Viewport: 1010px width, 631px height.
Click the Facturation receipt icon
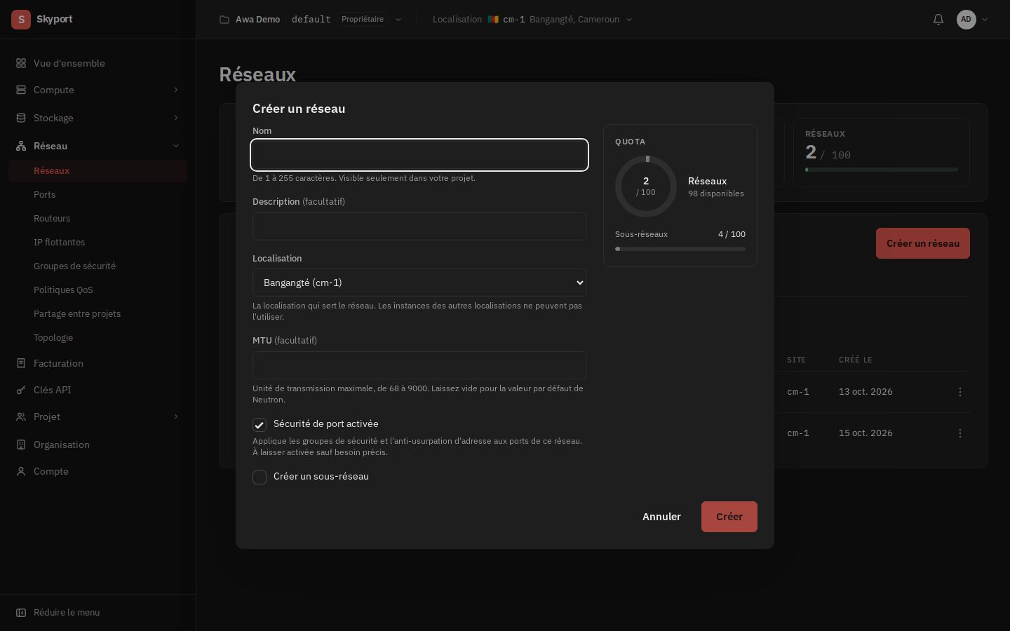click(x=21, y=363)
